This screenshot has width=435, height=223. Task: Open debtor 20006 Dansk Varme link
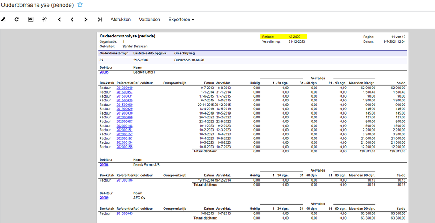click(x=104, y=165)
